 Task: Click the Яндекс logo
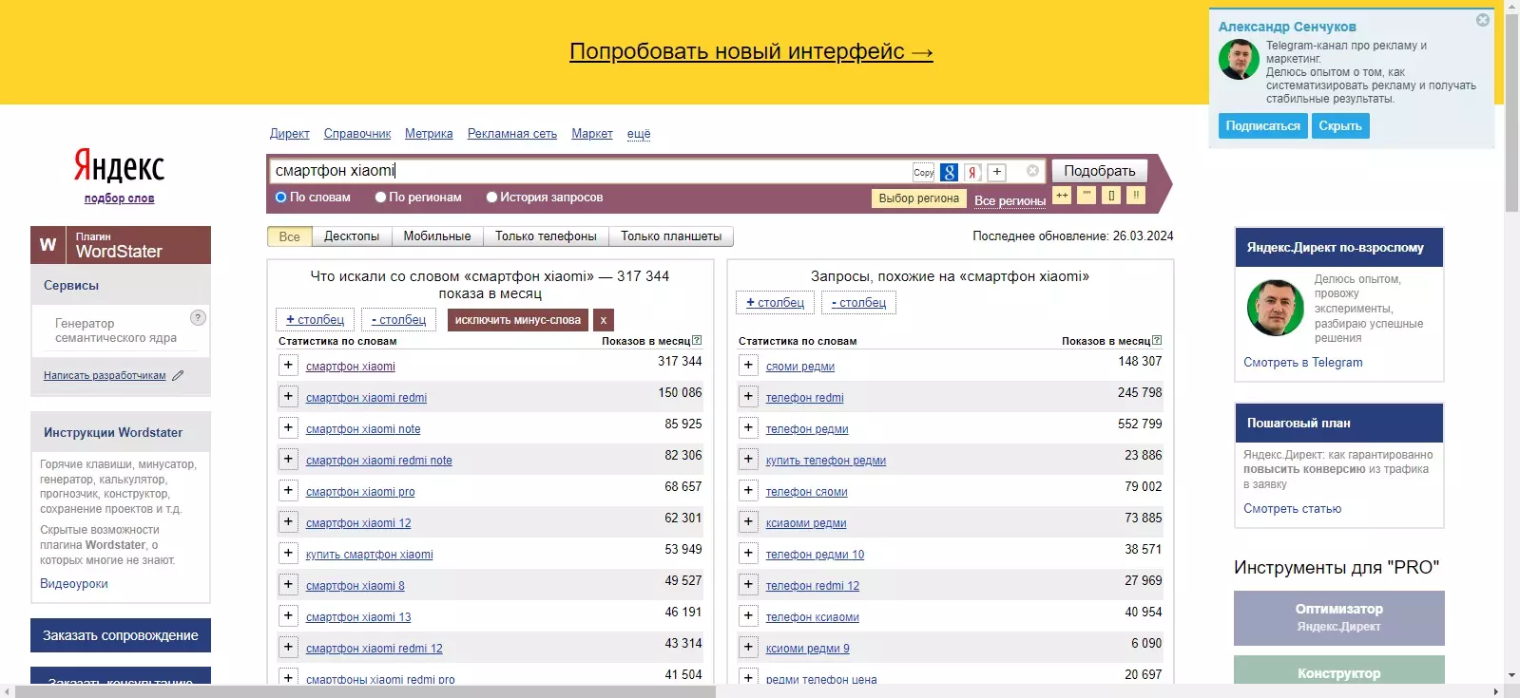(120, 166)
